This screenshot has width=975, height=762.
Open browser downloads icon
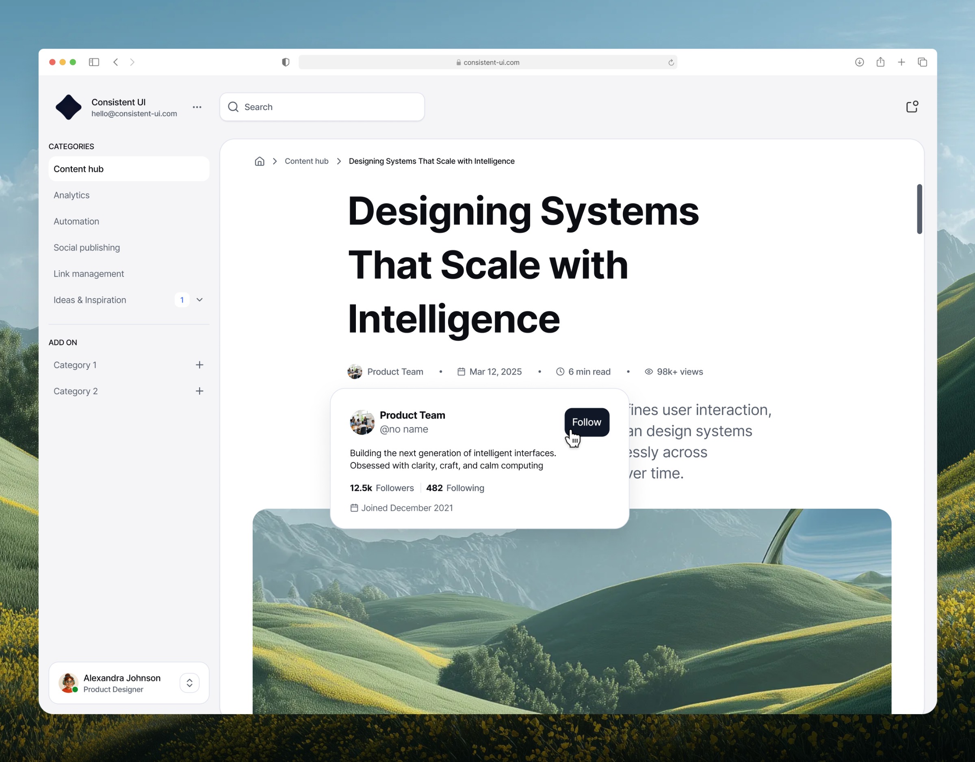[859, 62]
